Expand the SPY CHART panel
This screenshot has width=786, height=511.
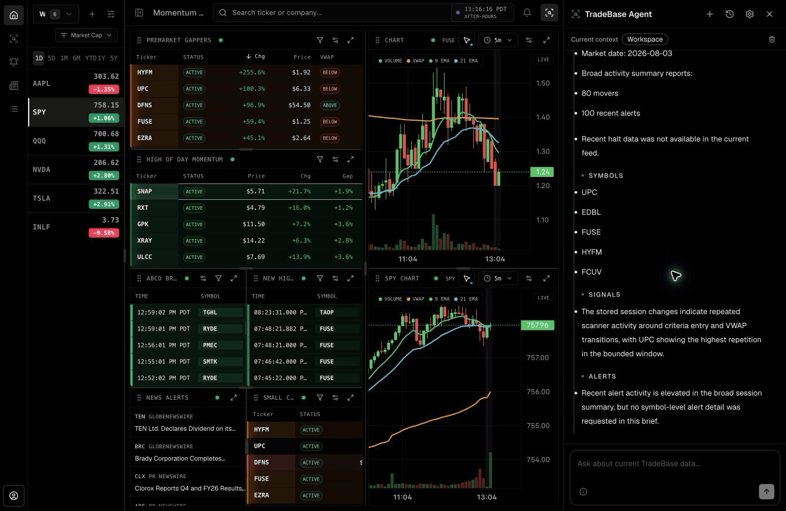tap(546, 278)
